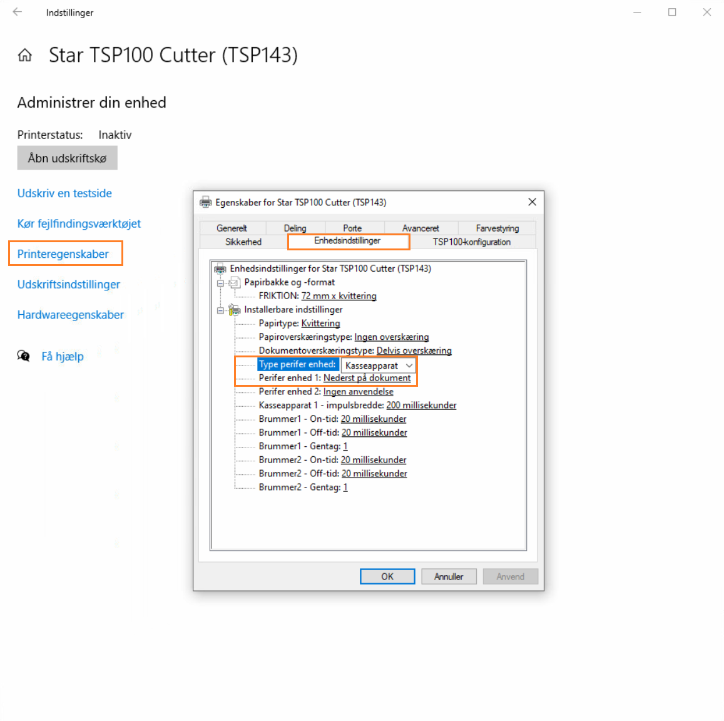
Task: Click FRIKTION value 72 mm x kvittering
Action: point(339,296)
